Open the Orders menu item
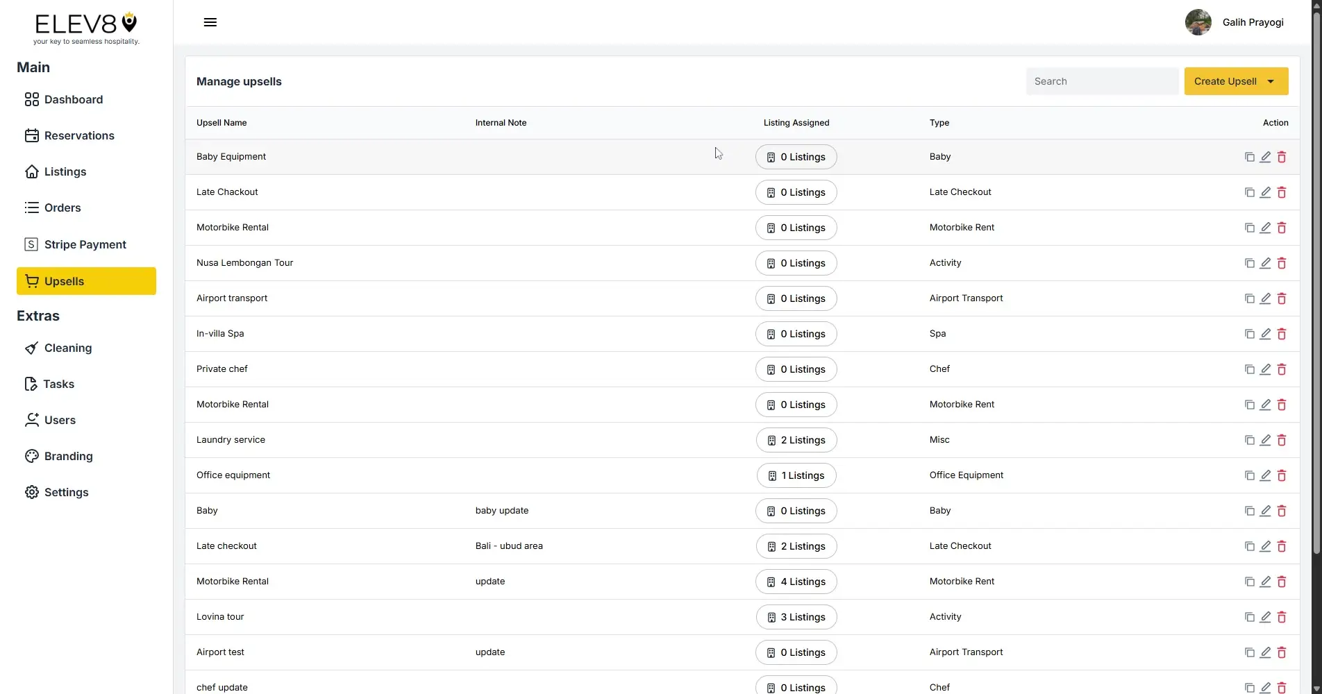Image resolution: width=1322 pixels, height=694 pixels. pyautogui.click(x=62, y=208)
